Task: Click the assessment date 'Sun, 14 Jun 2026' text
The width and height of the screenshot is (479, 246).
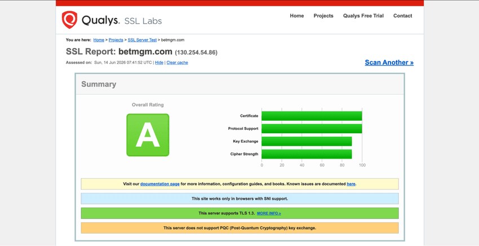Action: point(110,63)
